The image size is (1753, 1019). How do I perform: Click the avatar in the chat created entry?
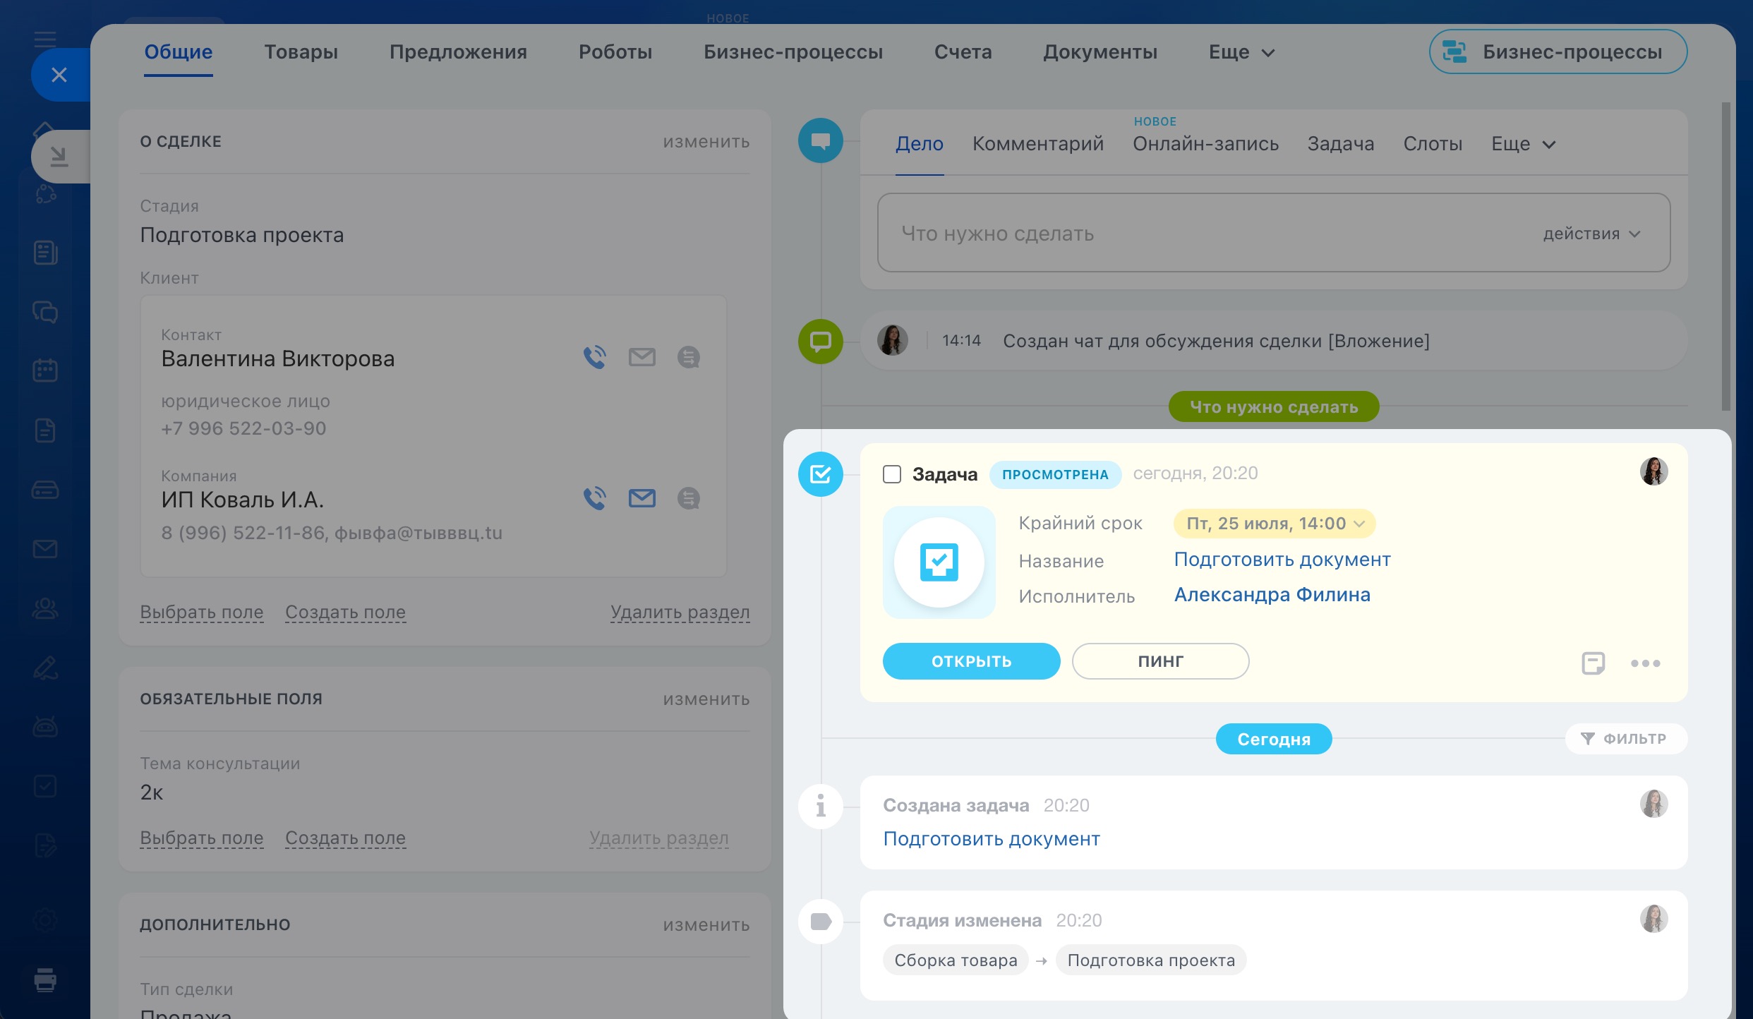coord(893,341)
